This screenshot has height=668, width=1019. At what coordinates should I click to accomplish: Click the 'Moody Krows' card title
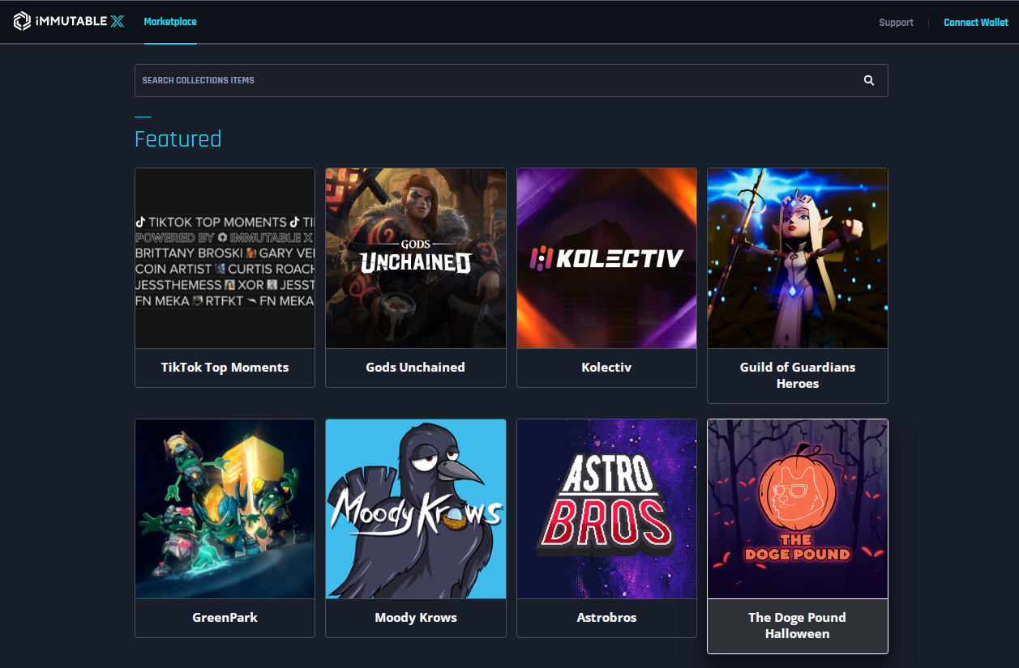(x=416, y=618)
